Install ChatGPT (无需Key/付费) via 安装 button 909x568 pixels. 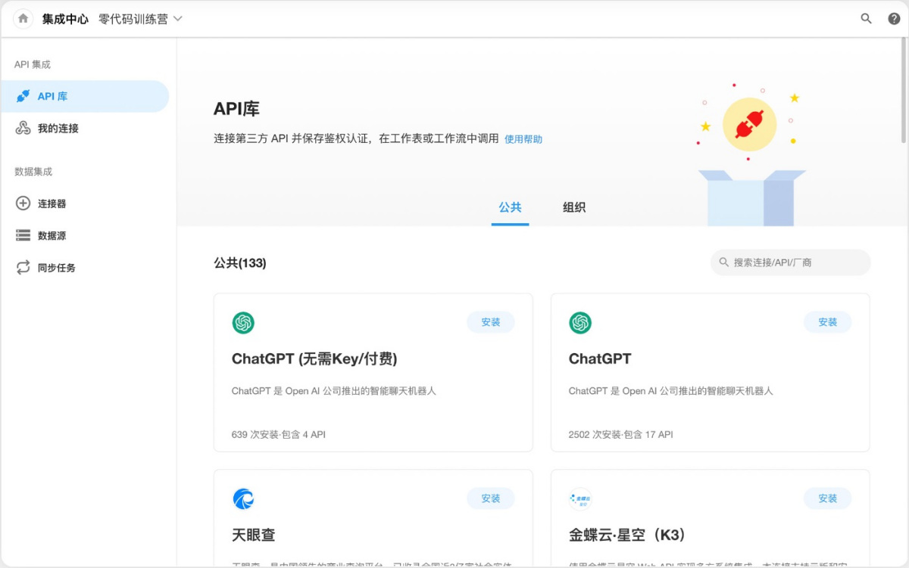click(491, 322)
